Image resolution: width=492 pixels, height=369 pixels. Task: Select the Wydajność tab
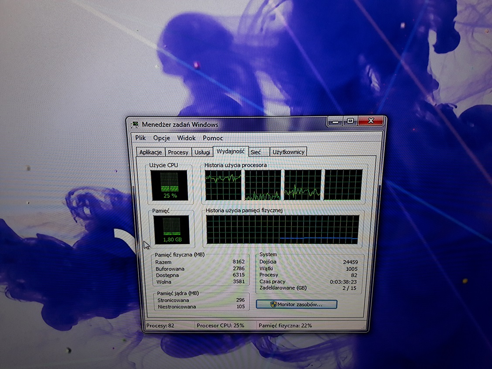[x=231, y=151]
